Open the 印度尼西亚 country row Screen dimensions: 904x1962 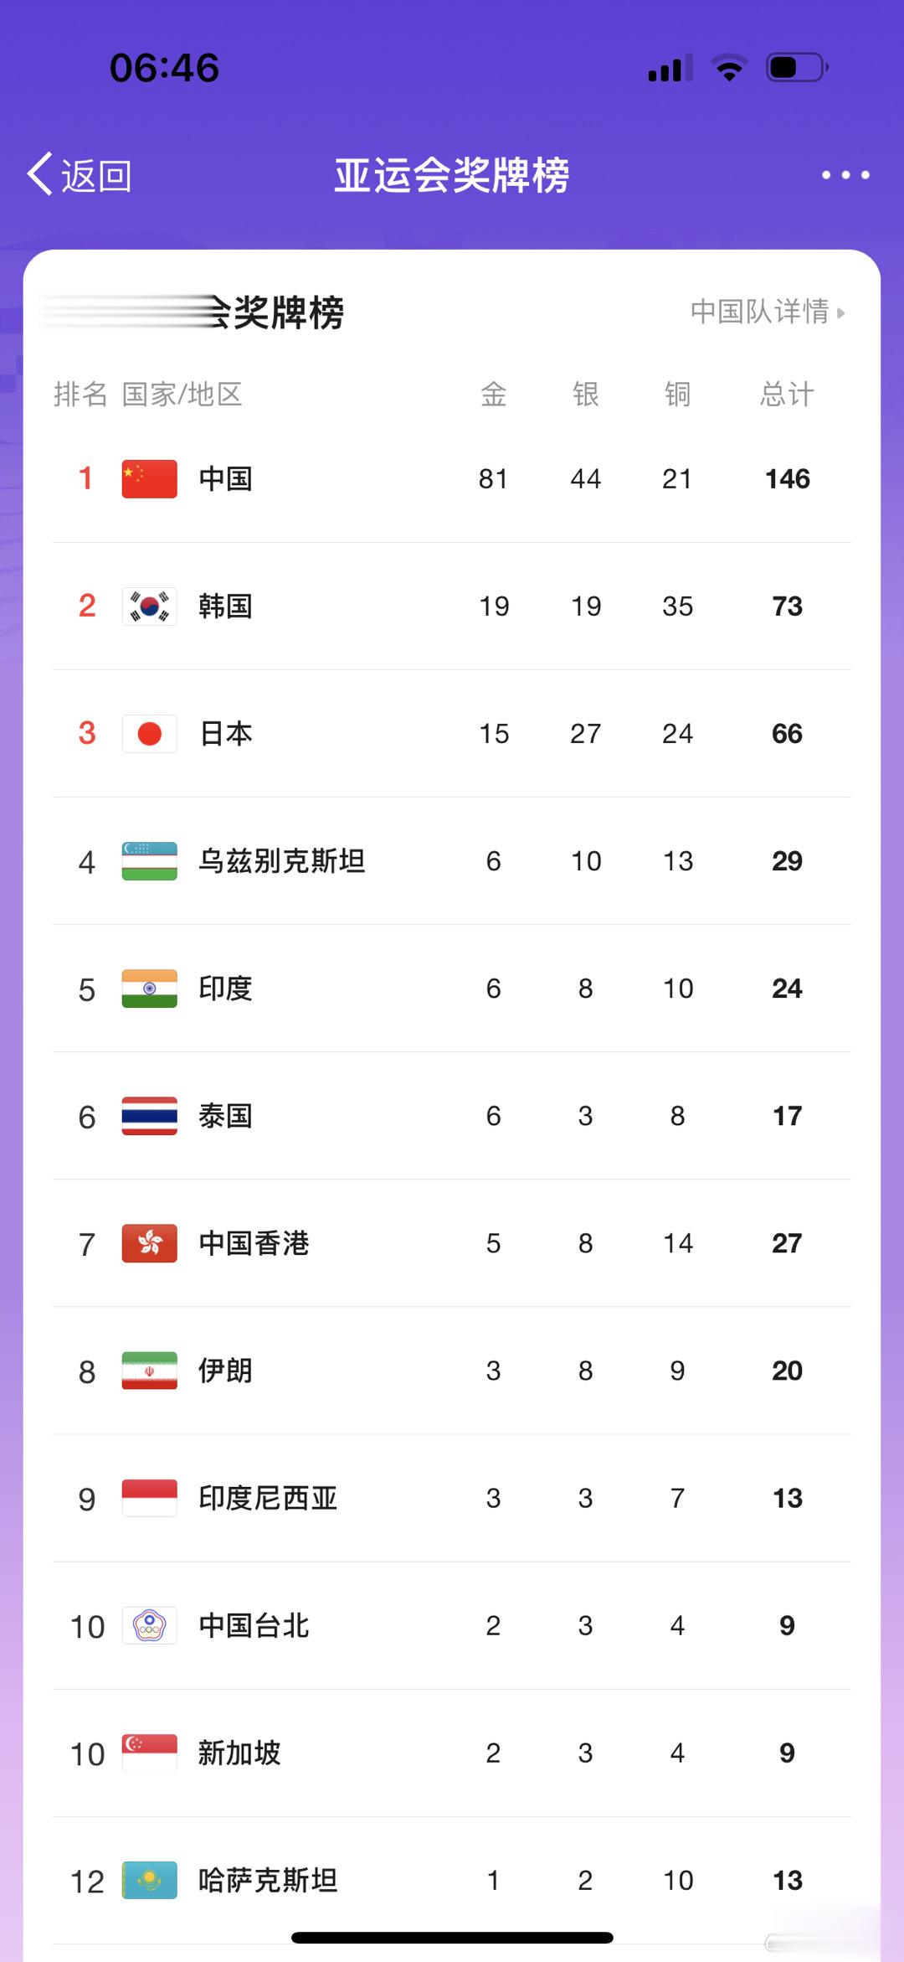(x=452, y=1498)
